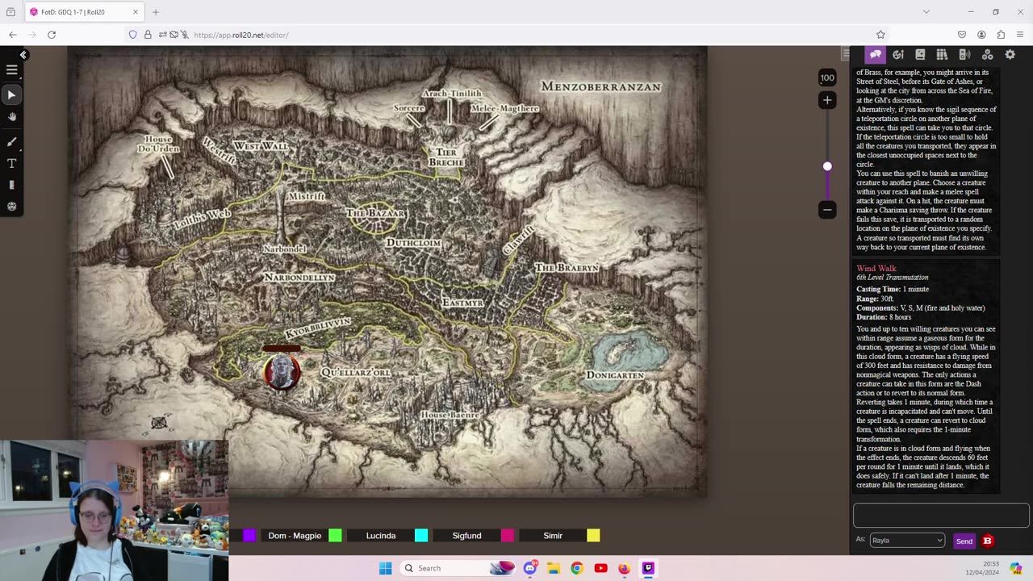
Task: Click Sigfund player name
Action: click(x=466, y=536)
